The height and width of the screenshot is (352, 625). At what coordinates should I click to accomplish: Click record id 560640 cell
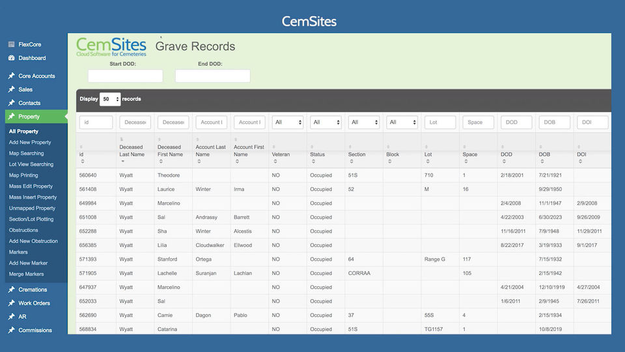coord(96,175)
